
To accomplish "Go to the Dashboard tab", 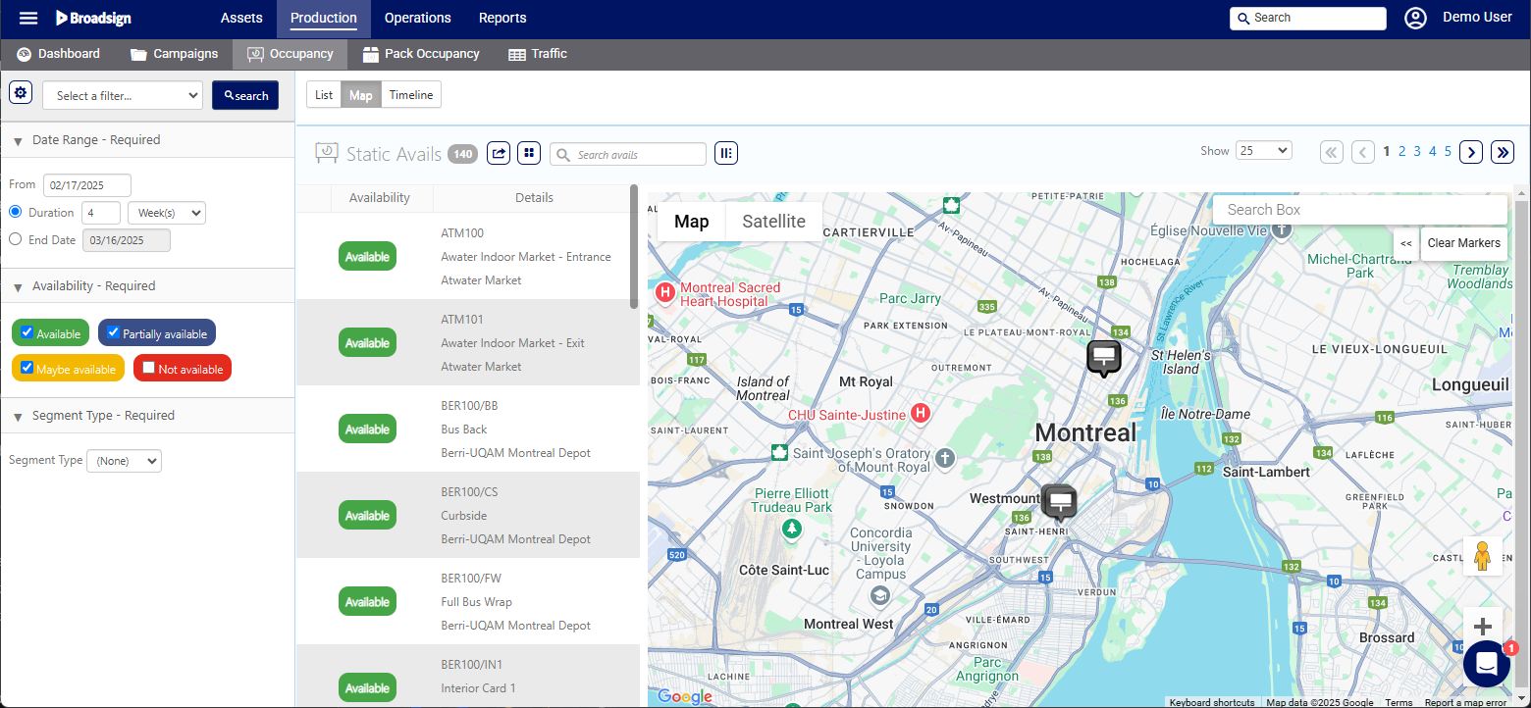I will pyautogui.click(x=59, y=54).
